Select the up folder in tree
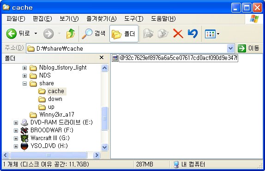 point(51,107)
